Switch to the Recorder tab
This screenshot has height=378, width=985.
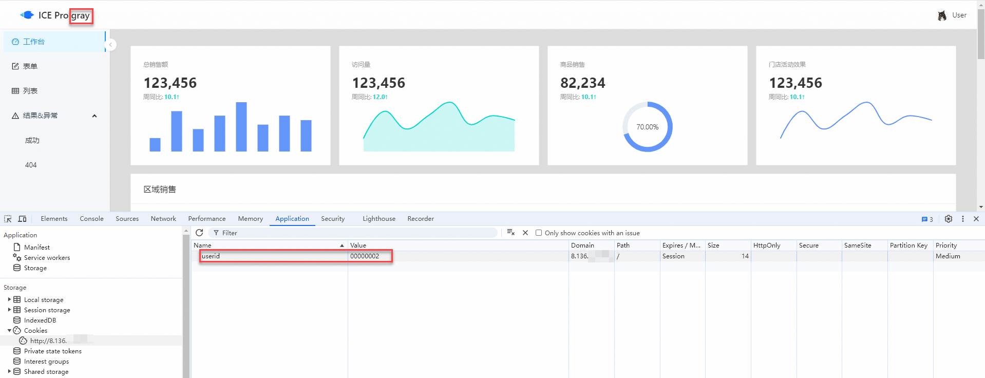point(421,219)
